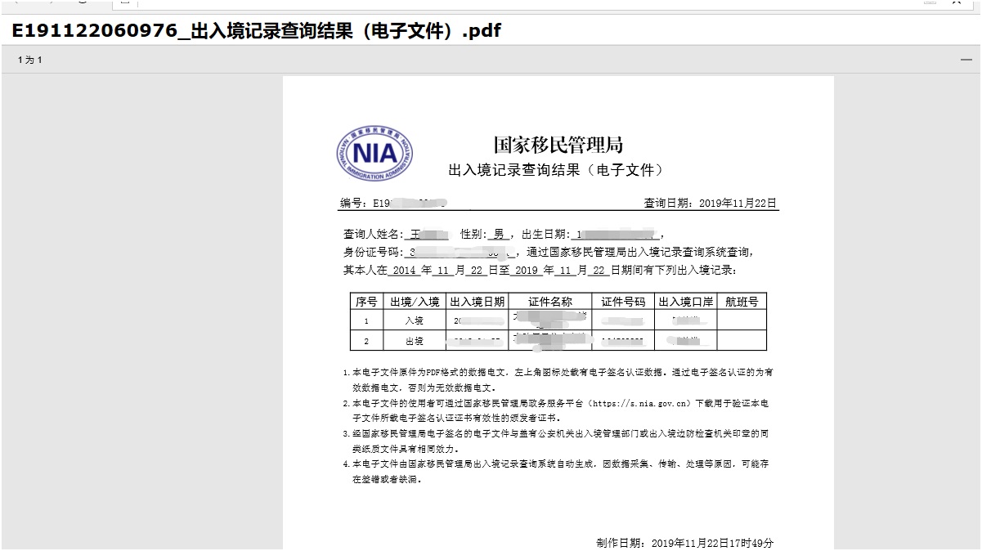The height and width of the screenshot is (551, 982).
Task: Click the '出生日期' label
Action: click(547, 234)
